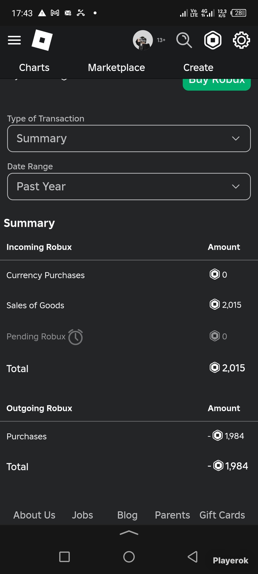Select the Purchases row under Outgoing Robux
Screen dimensions: 258x574
point(27,437)
